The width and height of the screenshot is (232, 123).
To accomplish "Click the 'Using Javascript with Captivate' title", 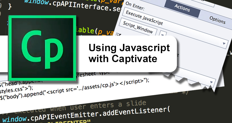I will tap(129, 53).
